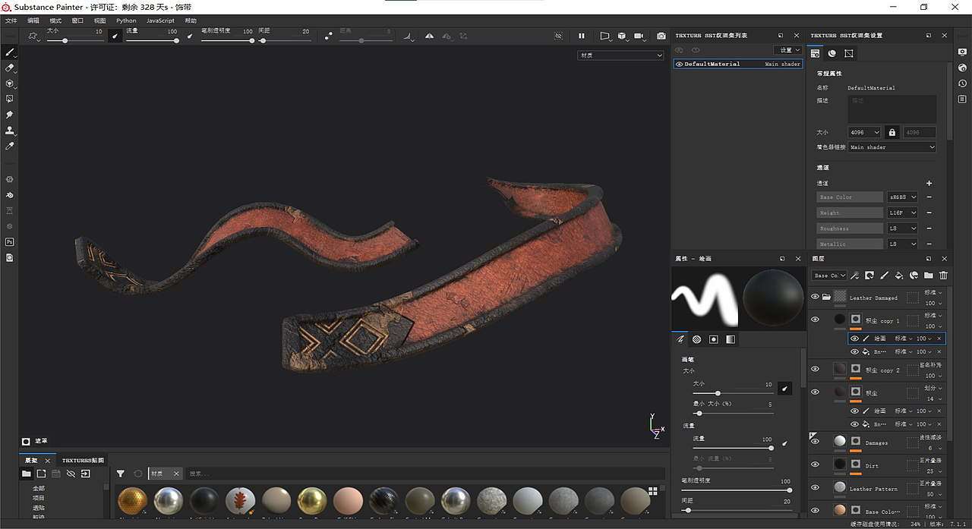Create a new folder in layers panel

point(928,276)
